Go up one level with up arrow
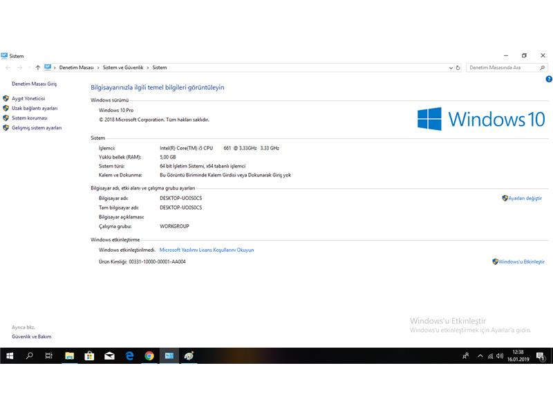This screenshot has height=415, width=553. (x=38, y=67)
